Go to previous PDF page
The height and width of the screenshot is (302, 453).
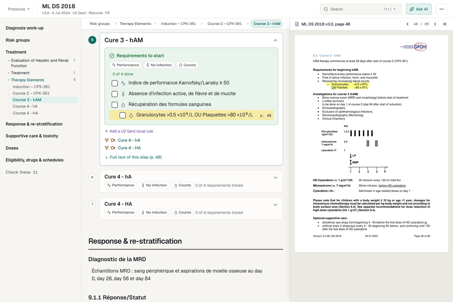click(x=407, y=24)
